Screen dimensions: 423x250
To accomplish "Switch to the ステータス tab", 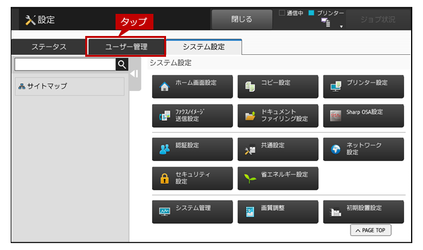I will 49,47.
